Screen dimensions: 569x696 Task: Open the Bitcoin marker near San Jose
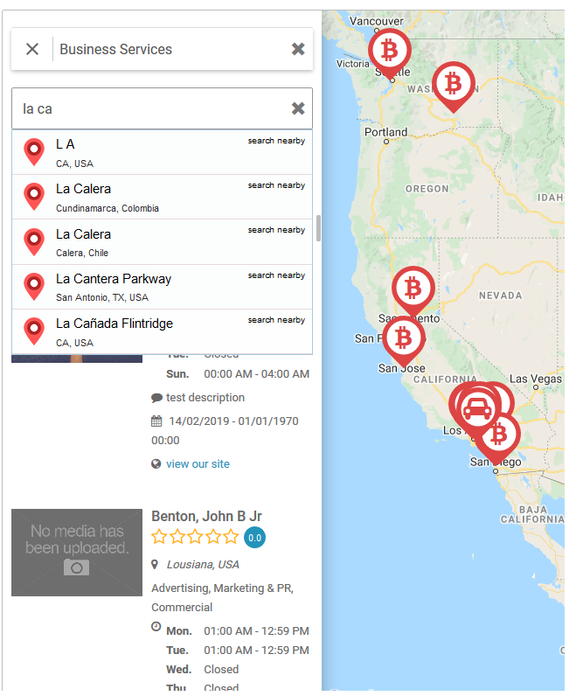[404, 339]
